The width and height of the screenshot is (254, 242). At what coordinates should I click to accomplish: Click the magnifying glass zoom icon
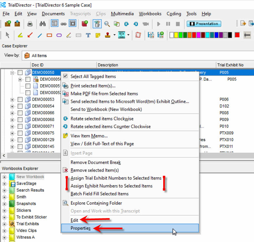[x=107, y=24]
